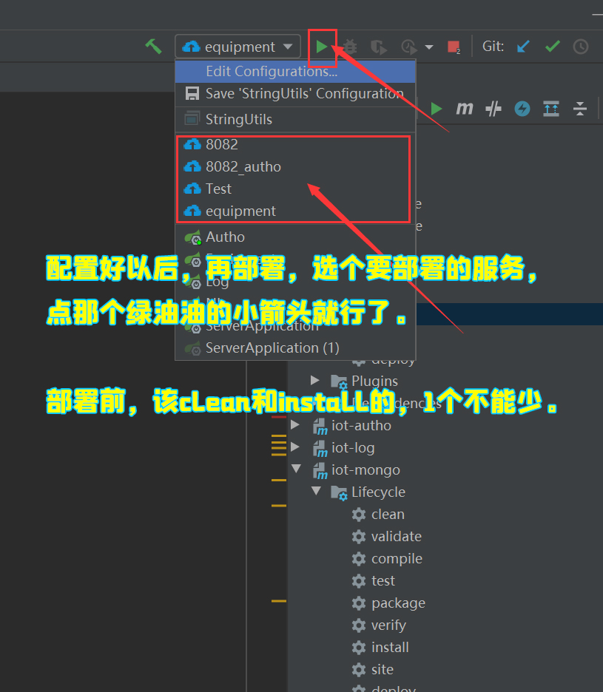Run Maven build with green arrow in Maven panel
The height and width of the screenshot is (692, 603).
point(436,109)
